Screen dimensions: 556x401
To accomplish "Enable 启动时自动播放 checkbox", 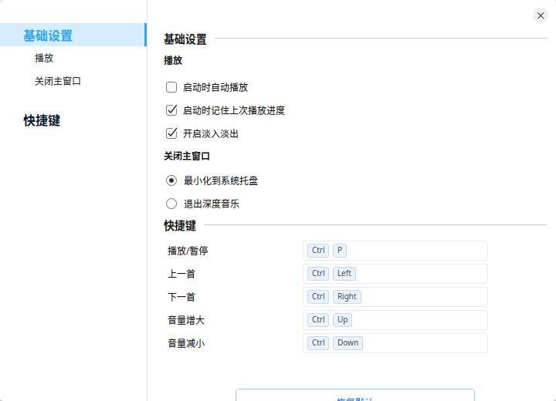I will click(x=171, y=87).
